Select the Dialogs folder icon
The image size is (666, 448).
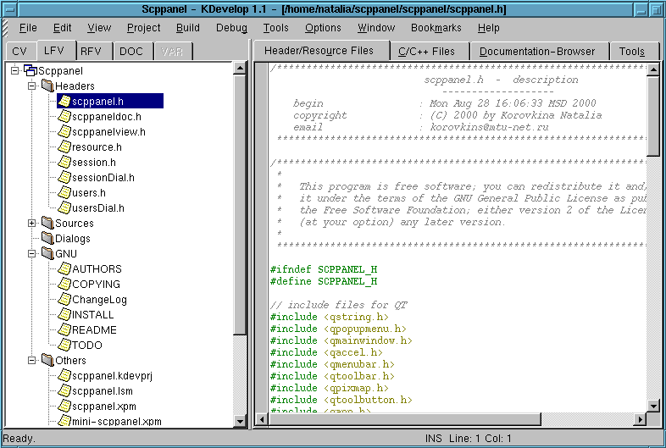[x=47, y=239]
